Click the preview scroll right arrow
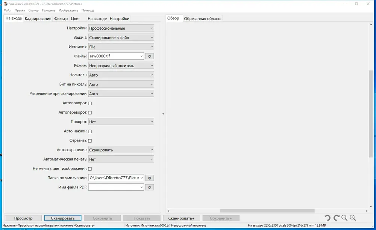The height and width of the screenshot is (230, 376). point(366,210)
